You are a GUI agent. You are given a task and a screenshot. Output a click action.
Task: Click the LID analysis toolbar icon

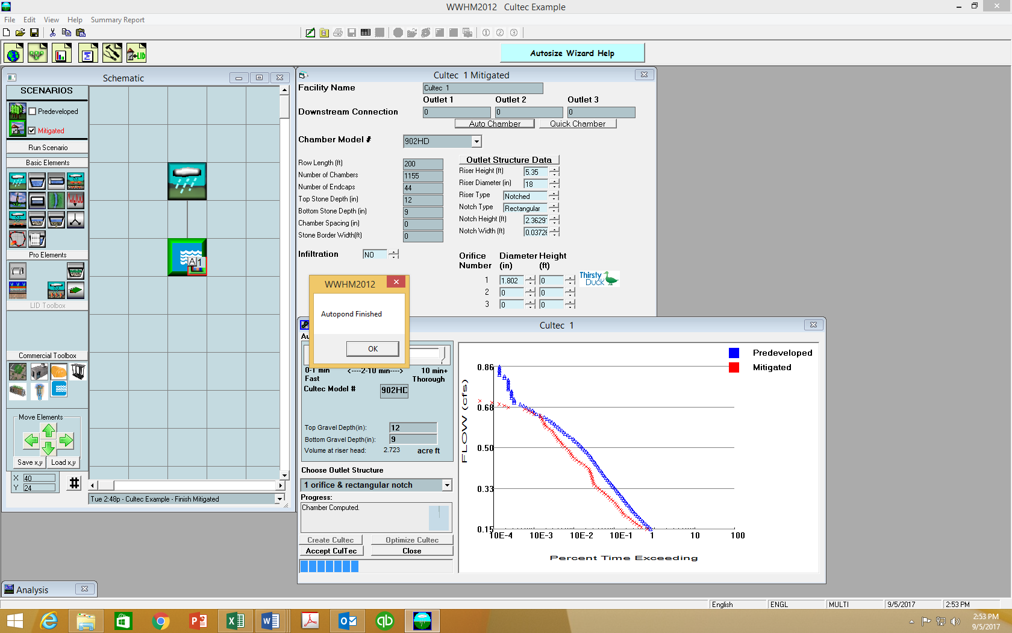[x=136, y=54]
